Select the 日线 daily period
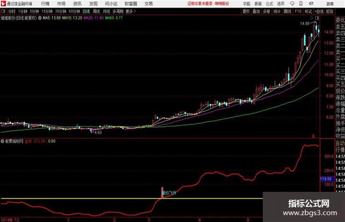Image resolution: width=345 pixels, height=222 pixels. click(x=86, y=11)
